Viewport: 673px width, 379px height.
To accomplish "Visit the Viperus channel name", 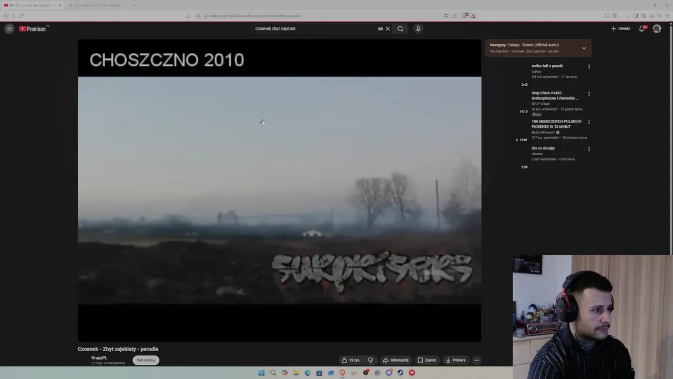I will tap(537, 154).
